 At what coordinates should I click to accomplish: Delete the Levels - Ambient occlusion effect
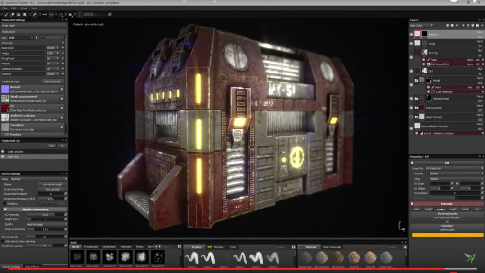[483, 133]
